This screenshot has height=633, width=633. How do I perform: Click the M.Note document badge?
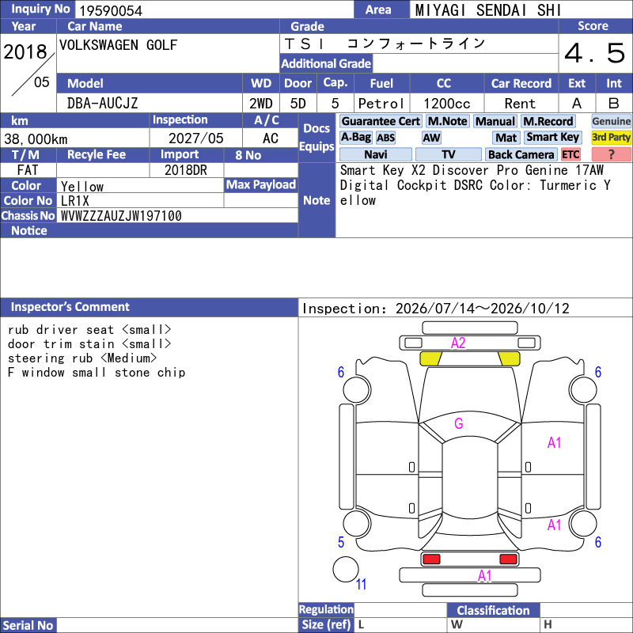coord(447,121)
